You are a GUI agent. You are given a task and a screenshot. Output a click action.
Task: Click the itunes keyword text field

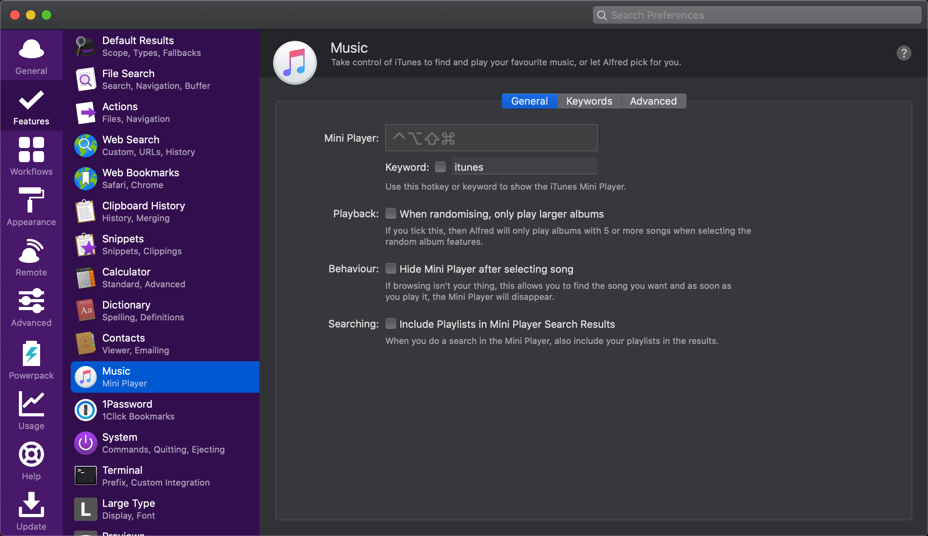[524, 166]
